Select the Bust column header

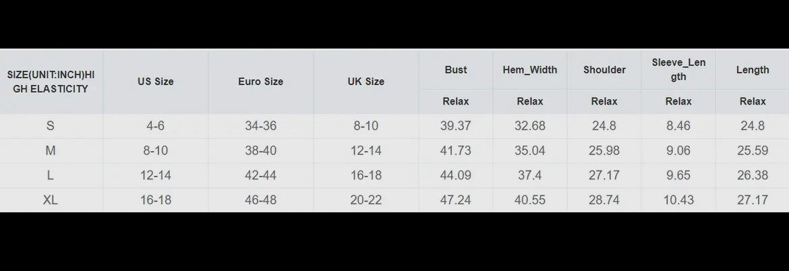(456, 69)
